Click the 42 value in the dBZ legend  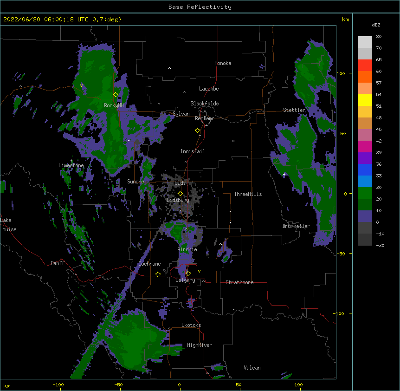[x=379, y=141]
